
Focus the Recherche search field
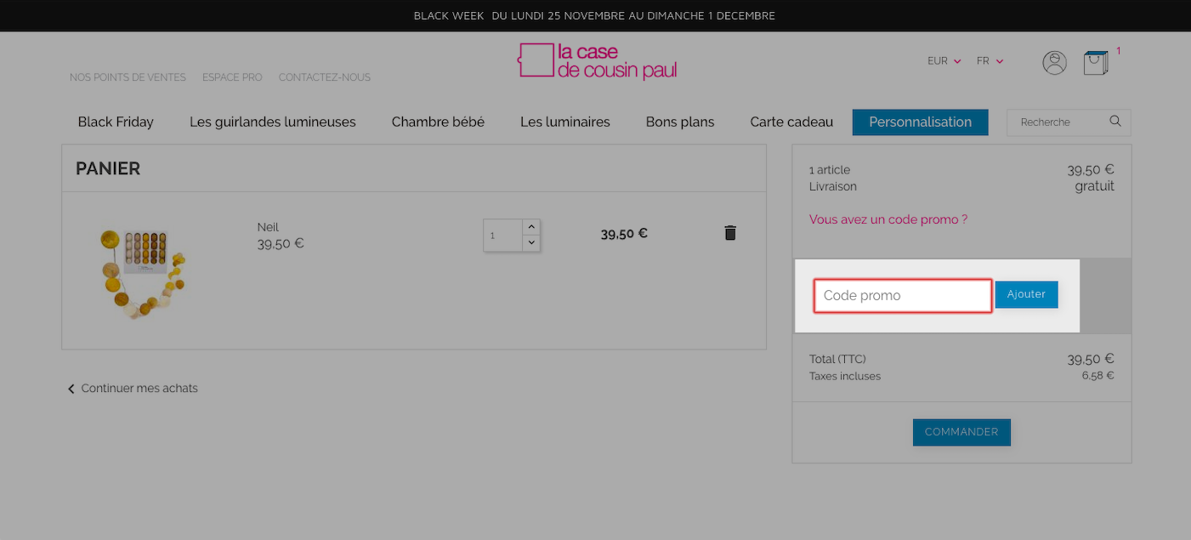(1058, 122)
